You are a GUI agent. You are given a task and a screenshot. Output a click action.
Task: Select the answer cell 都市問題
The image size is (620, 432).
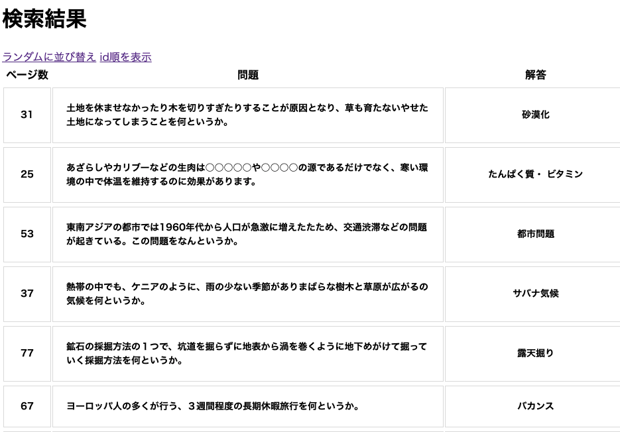click(534, 234)
